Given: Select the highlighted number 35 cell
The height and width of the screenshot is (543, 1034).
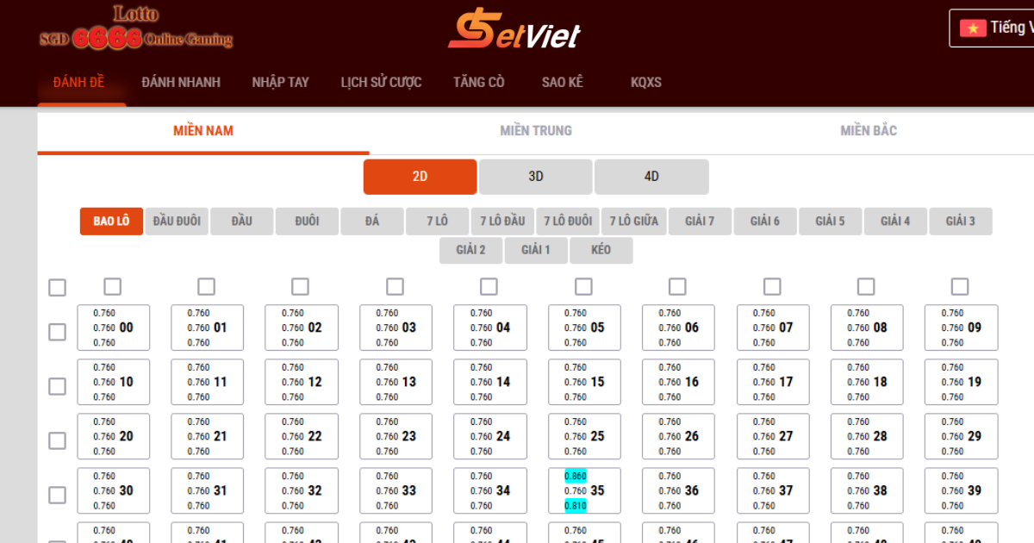Looking at the screenshot, I should coord(583,490).
